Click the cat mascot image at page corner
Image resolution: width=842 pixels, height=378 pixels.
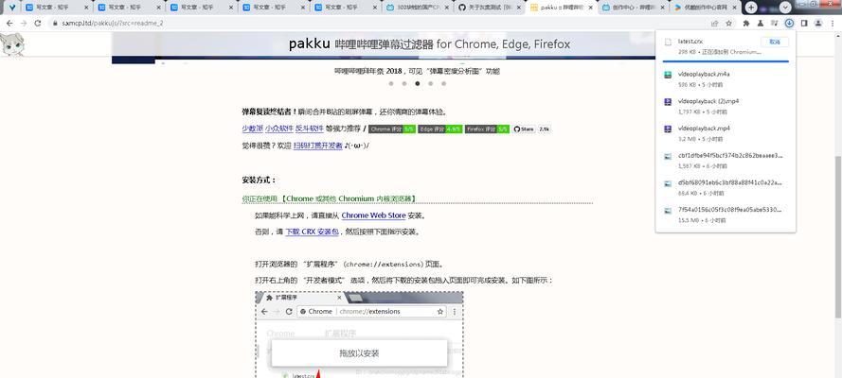[x=11, y=44]
